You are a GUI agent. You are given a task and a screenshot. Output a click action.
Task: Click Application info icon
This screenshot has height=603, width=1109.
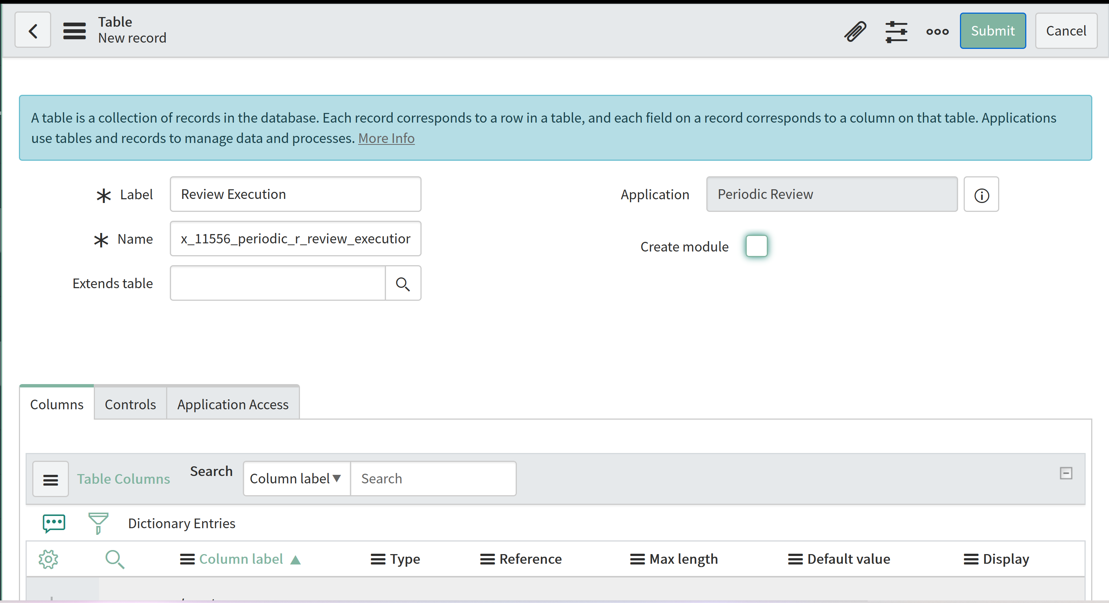click(981, 195)
